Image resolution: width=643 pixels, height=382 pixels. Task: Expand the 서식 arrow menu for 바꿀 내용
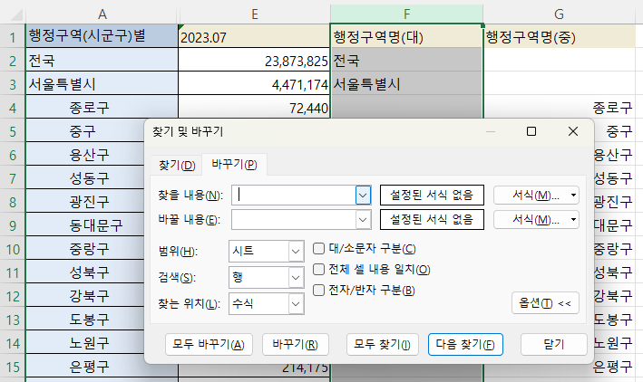573,220
